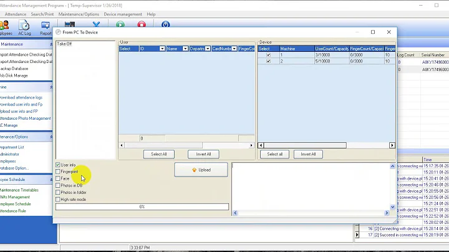Open Department List sidebar link
Viewport: 449px width, 252px height.
pyautogui.click(x=12, y=147)
